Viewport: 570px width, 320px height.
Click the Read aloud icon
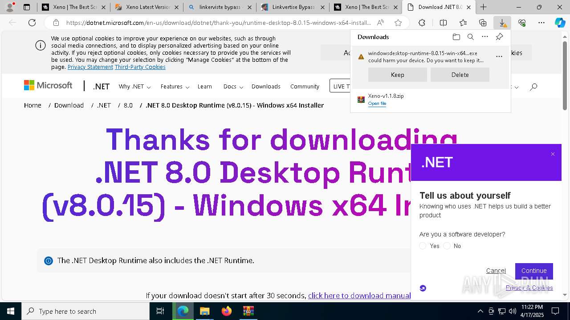click(x=380, y=23)
